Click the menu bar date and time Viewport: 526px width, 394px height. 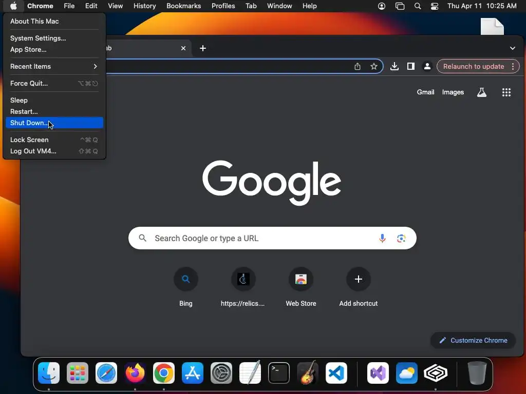click(x=482, y=6)
